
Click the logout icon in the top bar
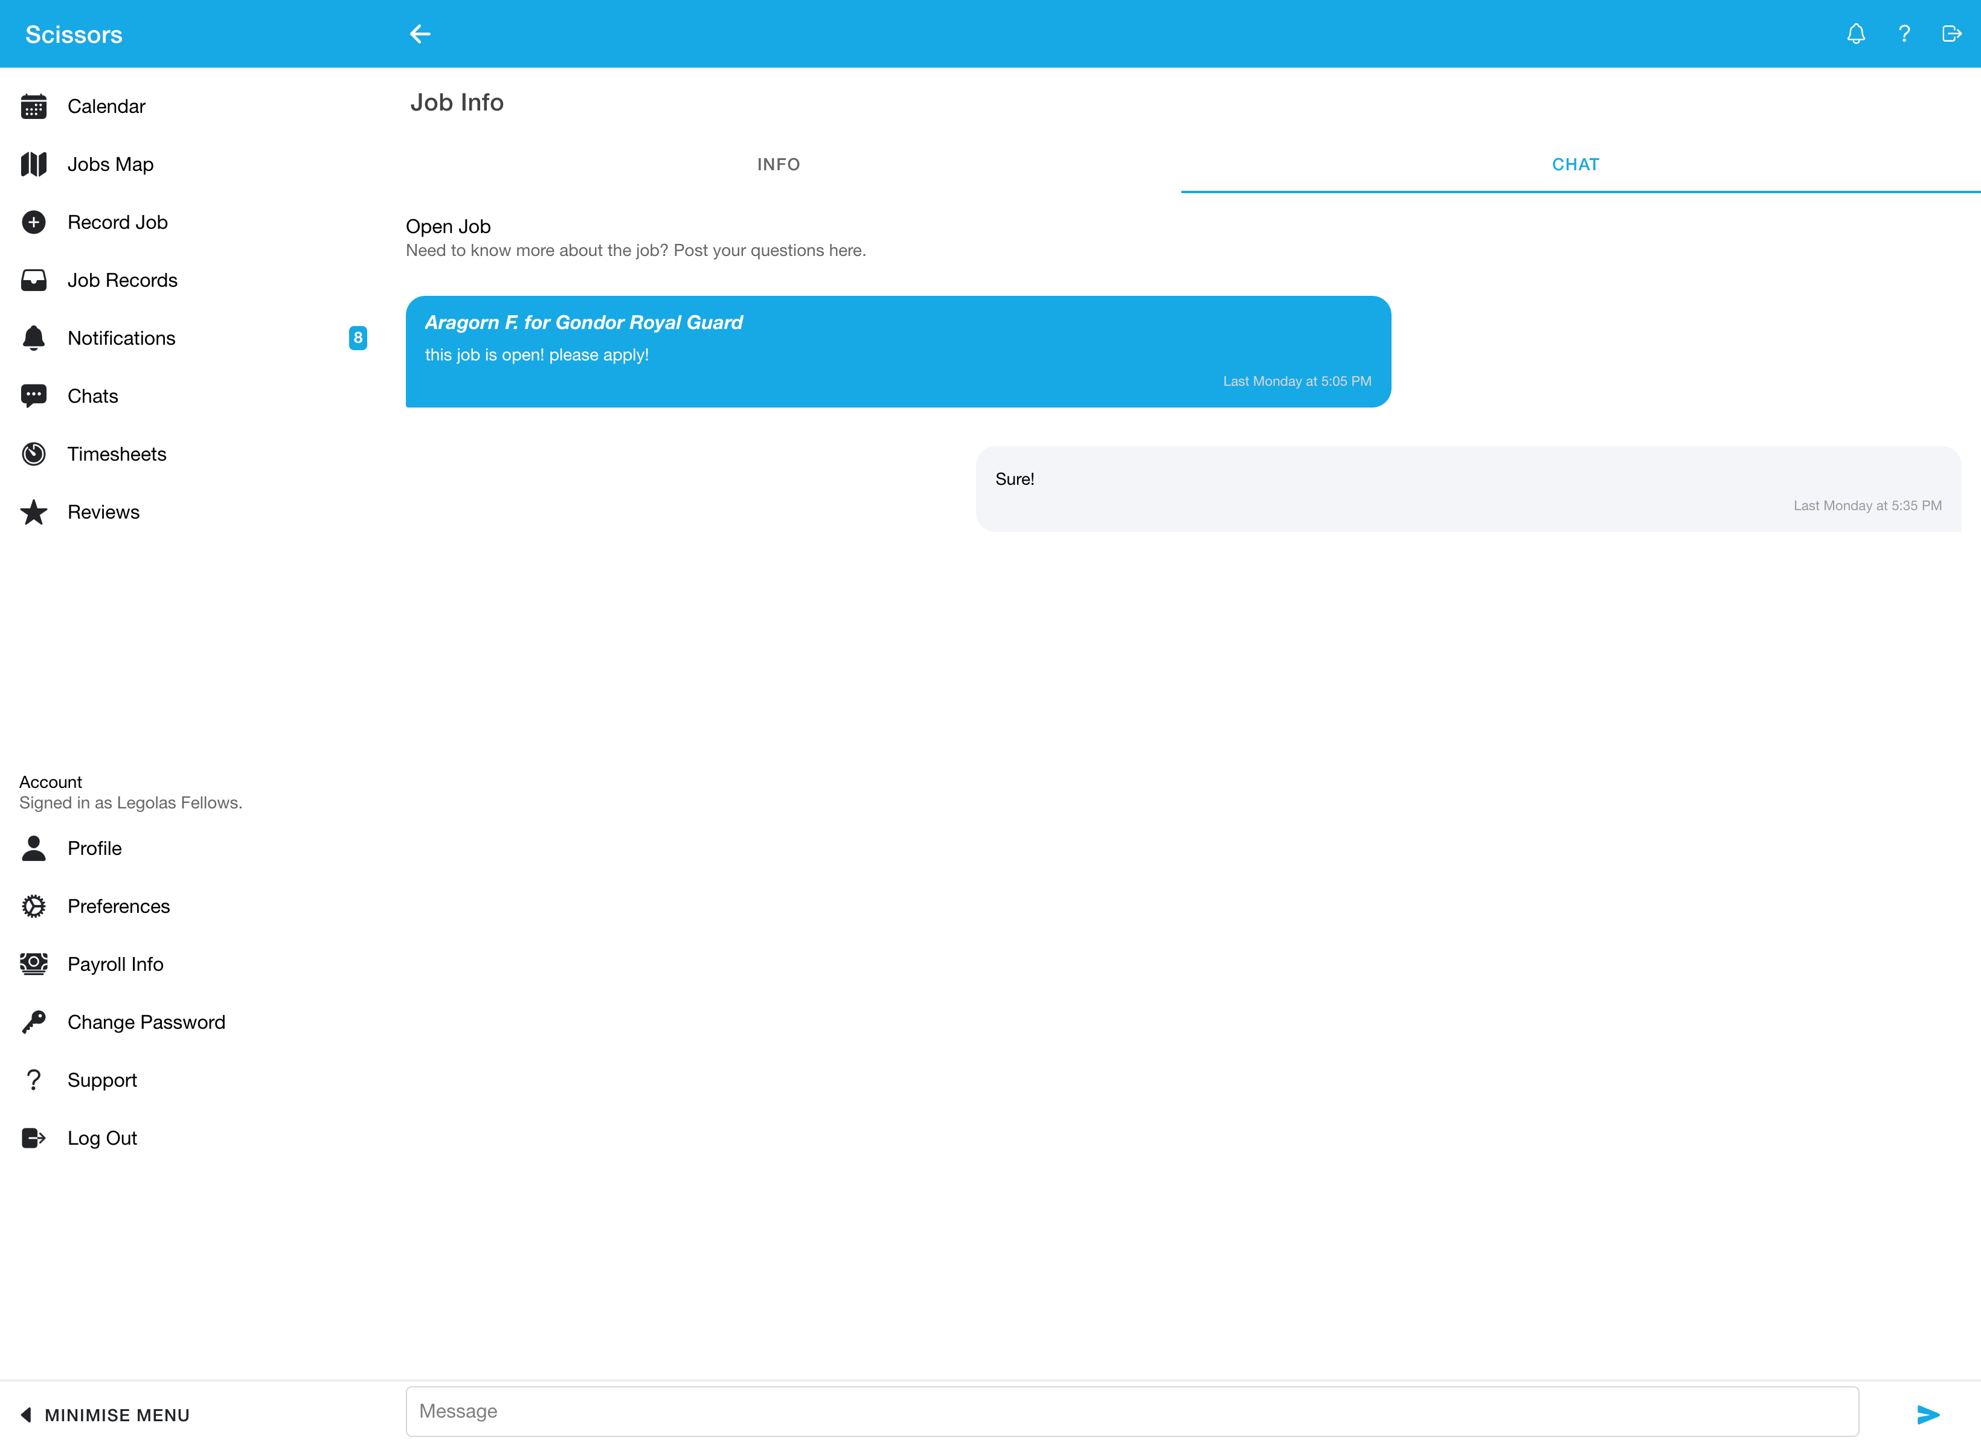[1951, 33]
